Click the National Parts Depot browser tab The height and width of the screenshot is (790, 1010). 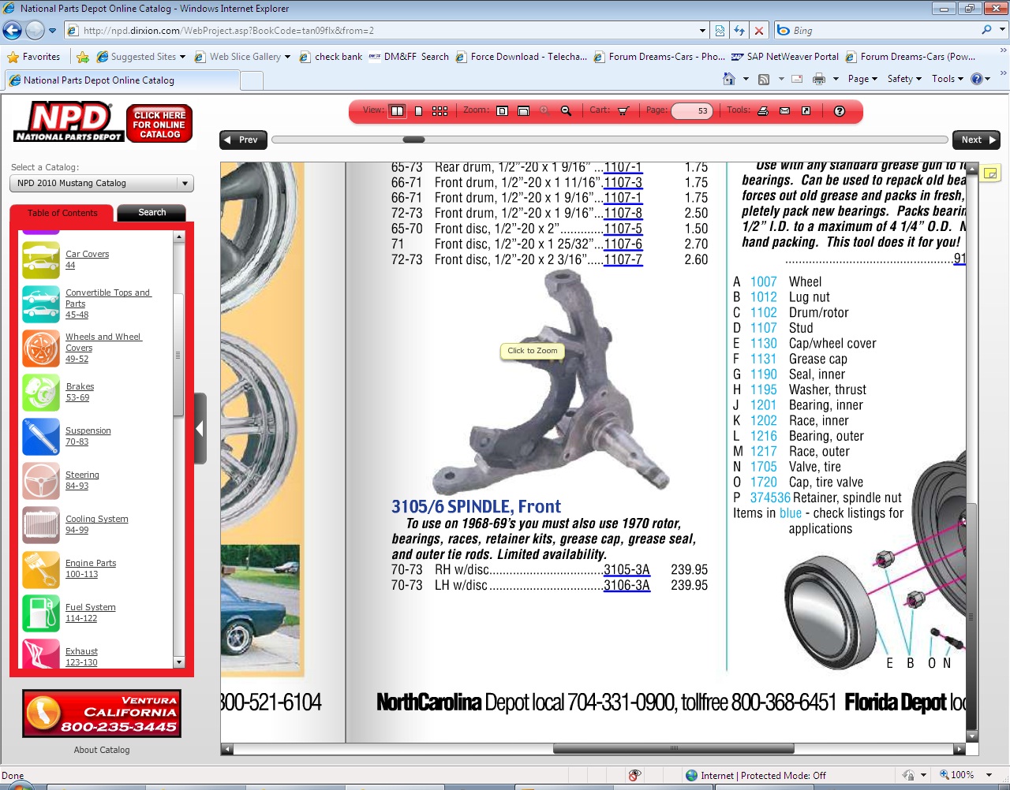click(x=122, y=80)
